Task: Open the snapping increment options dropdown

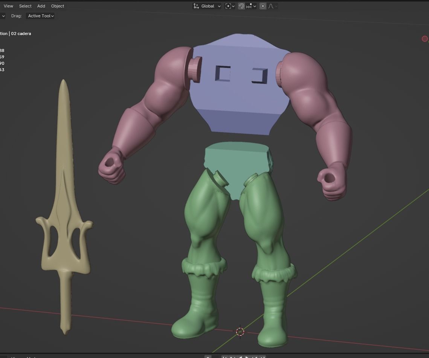Action: click(x=251, y=6)
